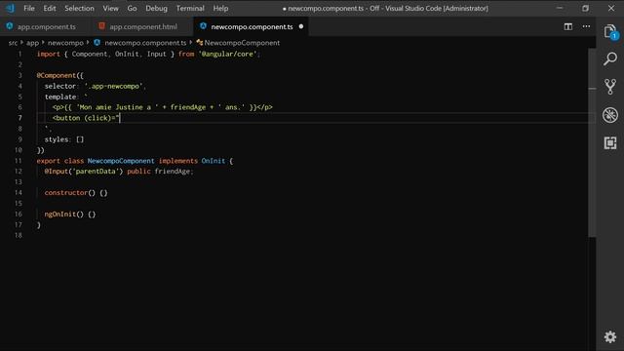The width and height of the screenshot is (624, 351).
Task: Switch to the app.component.ts tab
Action: pyautogui.click(x=46, y=26)
